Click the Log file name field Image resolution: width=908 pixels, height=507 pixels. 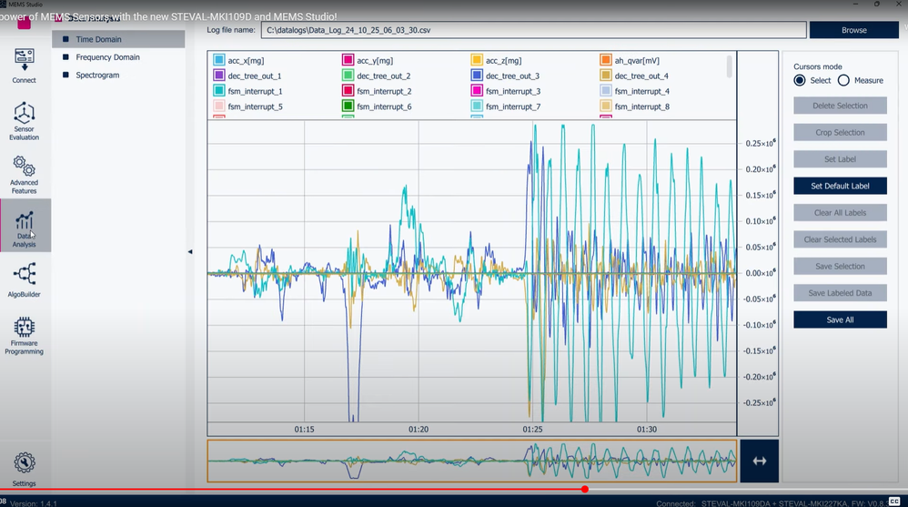pyautogui.click(x=533, y=30)
